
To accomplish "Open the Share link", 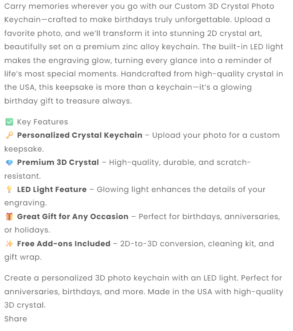I will 16,319.
